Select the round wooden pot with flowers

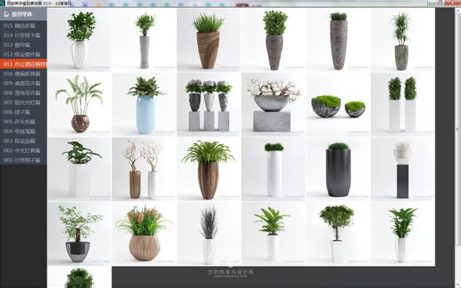tap(144, 234)
